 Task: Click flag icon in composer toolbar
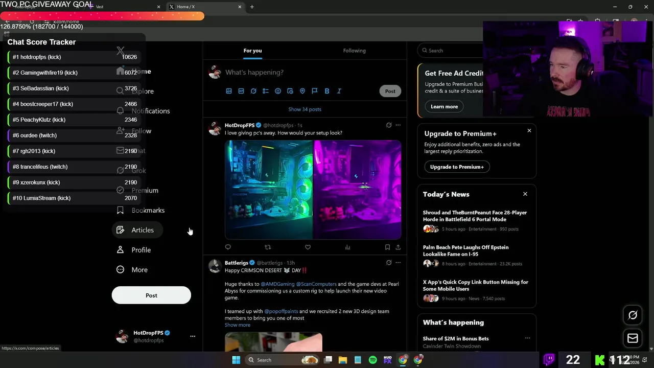tap(315, 91)
